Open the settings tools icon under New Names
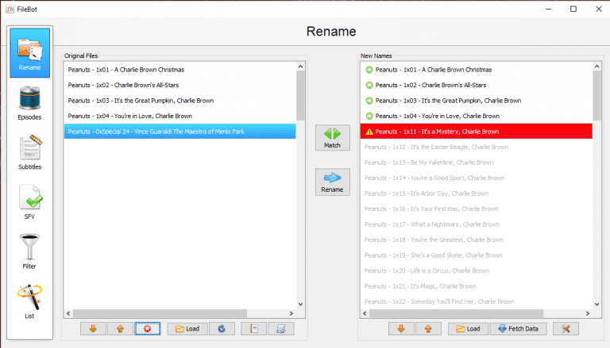 click(x=566, y=328)
